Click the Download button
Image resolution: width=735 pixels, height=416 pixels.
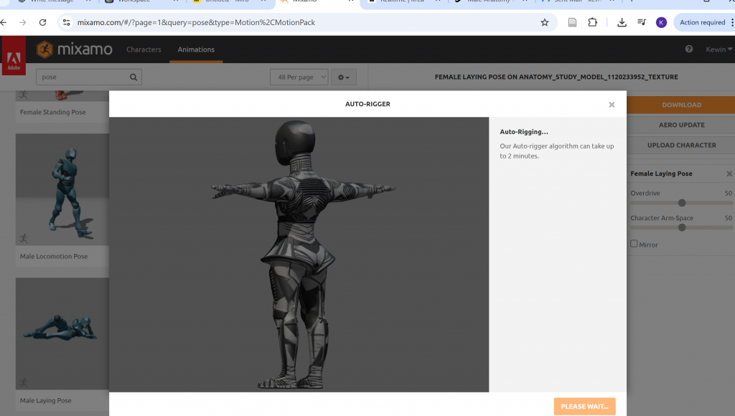tap(680, 105)
